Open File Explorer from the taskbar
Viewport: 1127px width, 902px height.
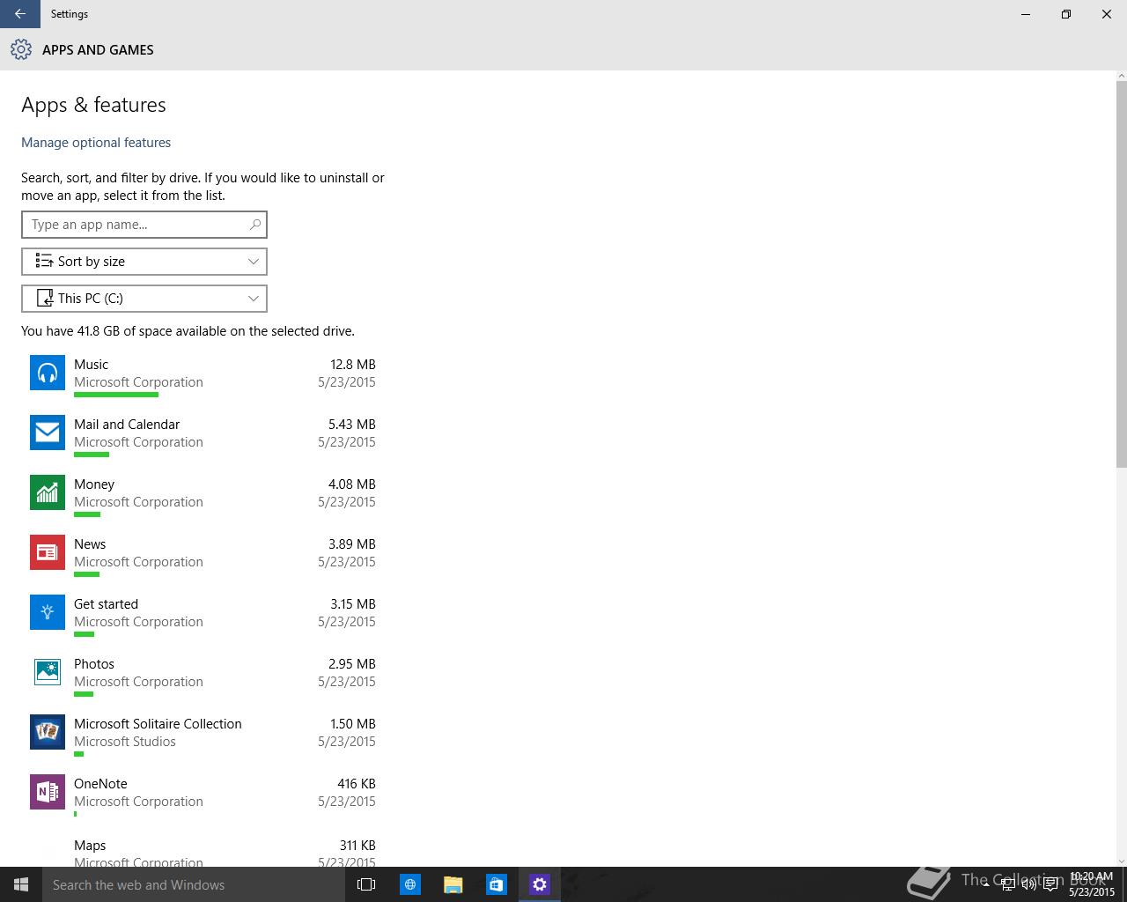(453, 884)
